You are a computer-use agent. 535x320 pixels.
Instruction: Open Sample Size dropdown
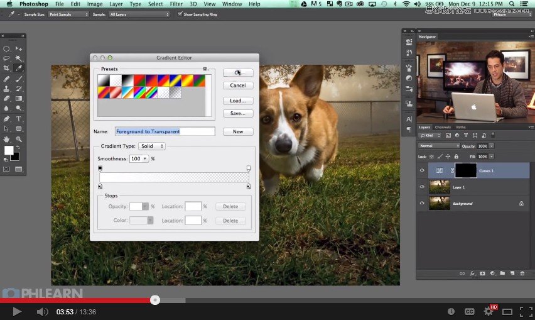pos(68,14)
